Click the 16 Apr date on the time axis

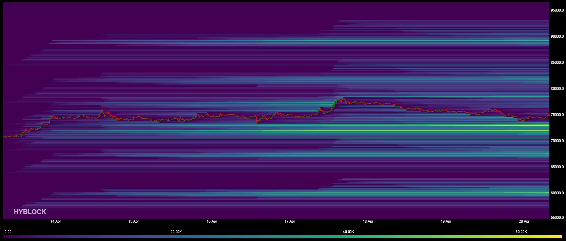click(212, 221)
